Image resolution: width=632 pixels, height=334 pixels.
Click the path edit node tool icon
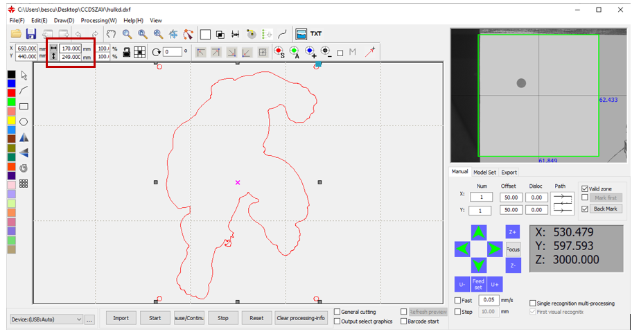coord(188,34)
